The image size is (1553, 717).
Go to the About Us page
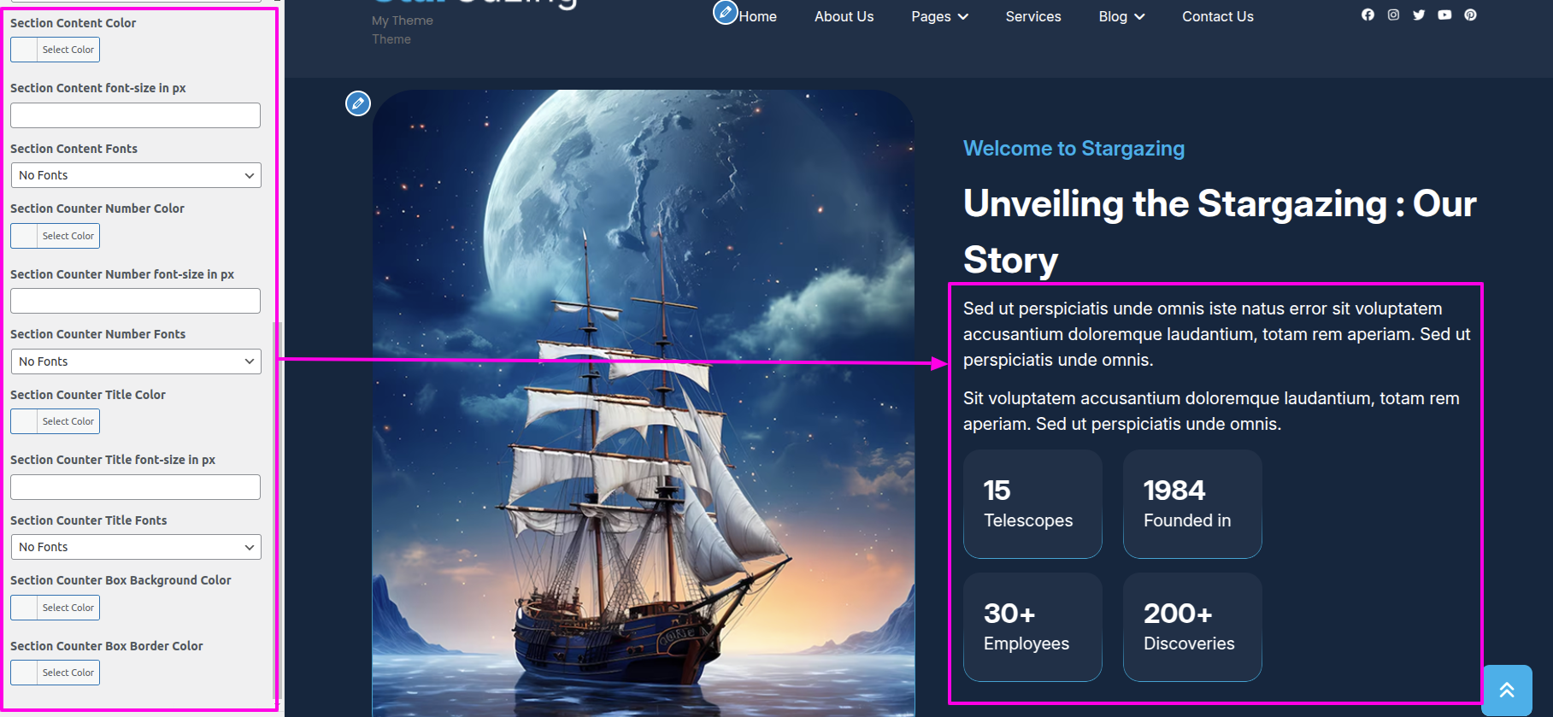coord(844,16)
